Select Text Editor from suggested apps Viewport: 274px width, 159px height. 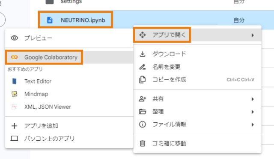[x=69, y=81]
